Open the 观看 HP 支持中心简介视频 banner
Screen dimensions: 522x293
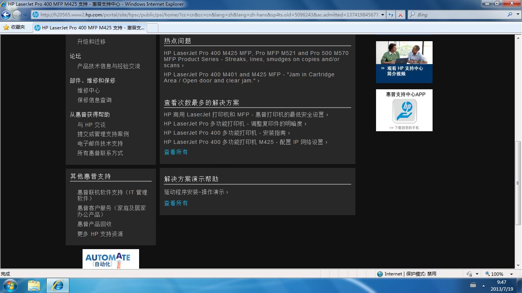tap(404, 62)
